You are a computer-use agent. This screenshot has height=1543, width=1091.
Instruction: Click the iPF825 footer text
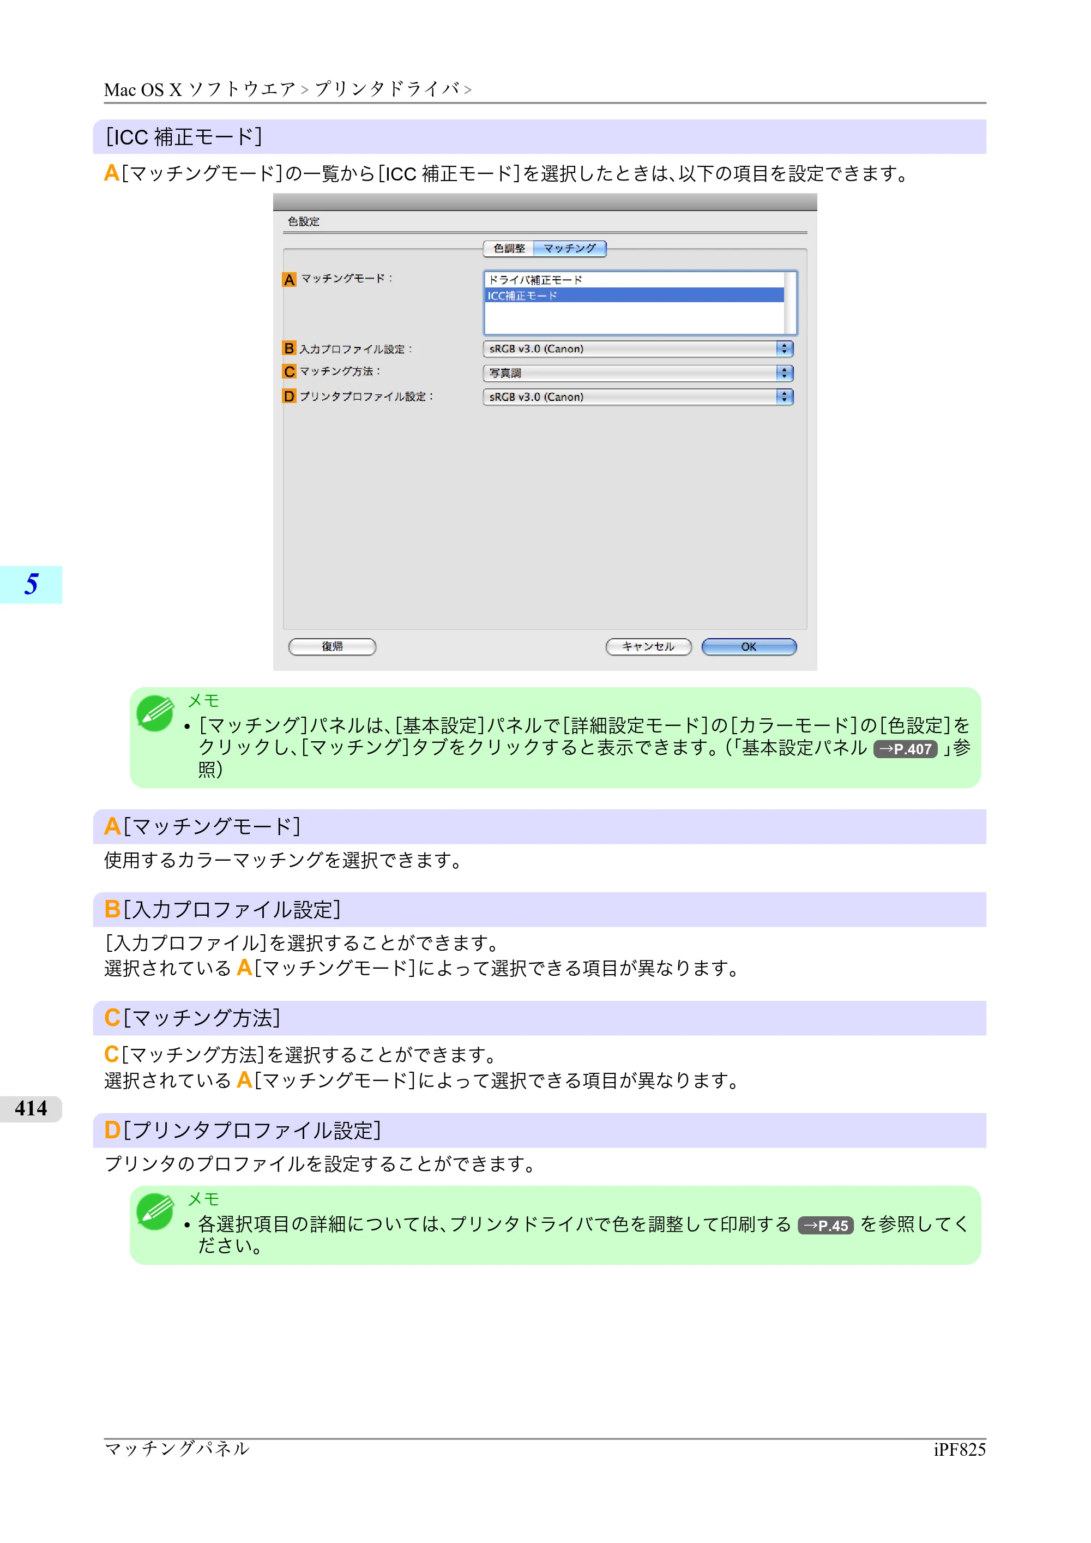pyautogui.click(x=960, y=1450)
